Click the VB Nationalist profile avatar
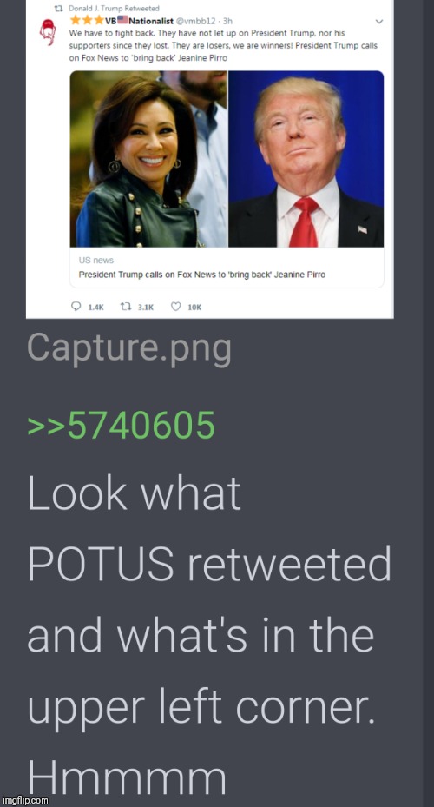 tap(48, 32)
